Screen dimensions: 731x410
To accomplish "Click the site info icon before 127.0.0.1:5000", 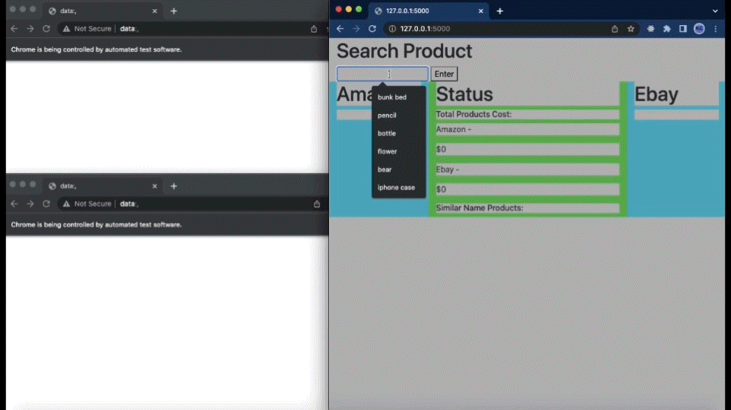I will pyautogui.click(x=392, y=29).
